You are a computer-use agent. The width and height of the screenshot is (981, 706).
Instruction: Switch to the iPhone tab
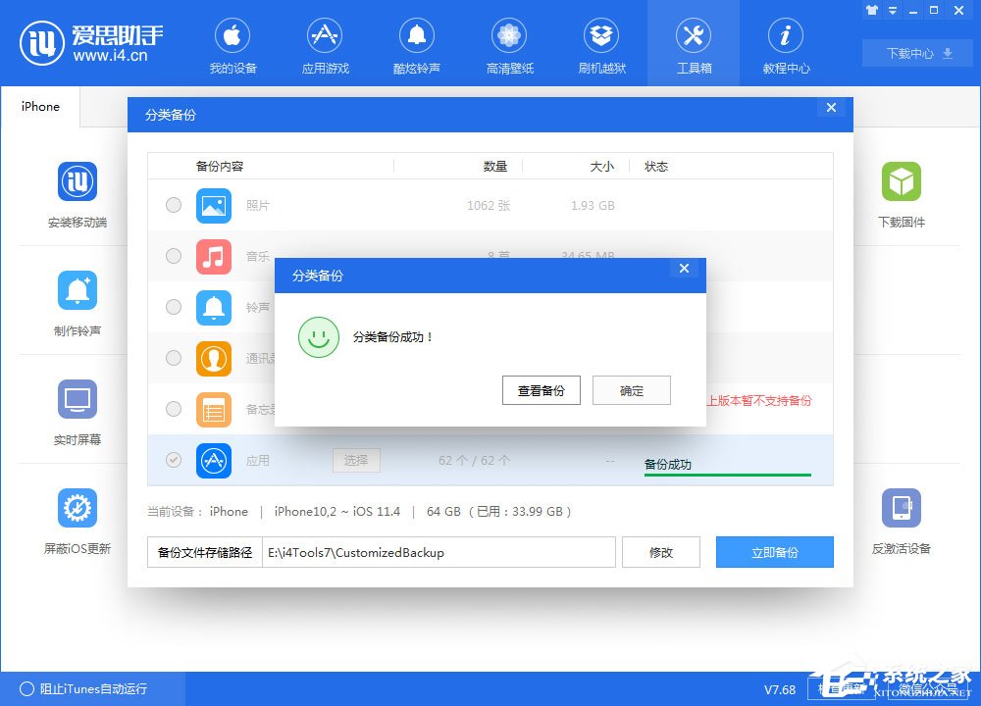pyautogui.click(x=39, y=106)
